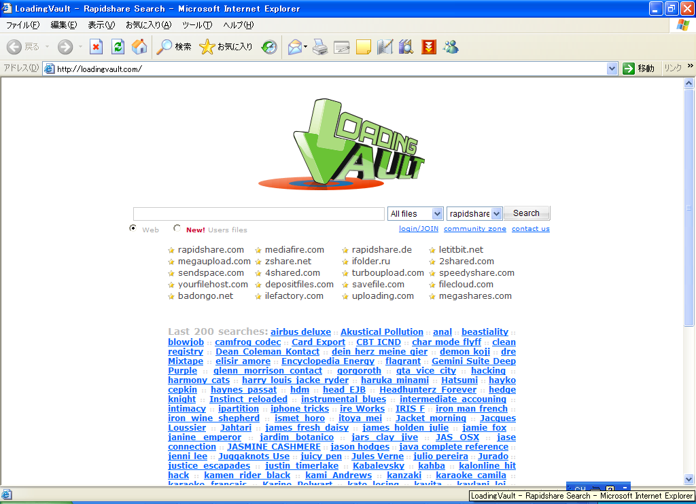Click the yellow note toolbar icon
The image size is (696, 504).
coord(363,47)
